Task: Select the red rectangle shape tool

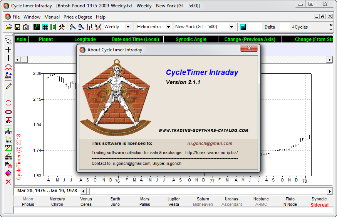Action: coord(8,95)
